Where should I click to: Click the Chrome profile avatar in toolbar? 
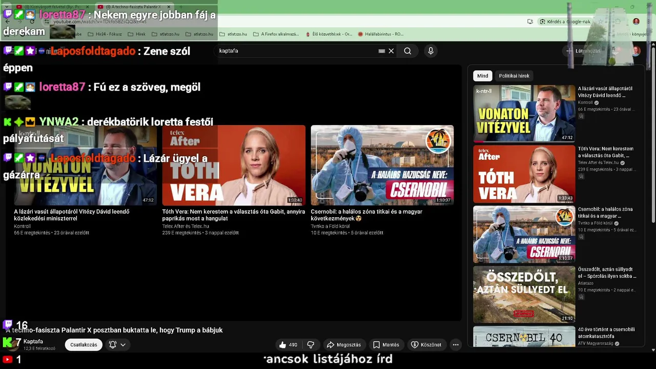pos(636,22)
